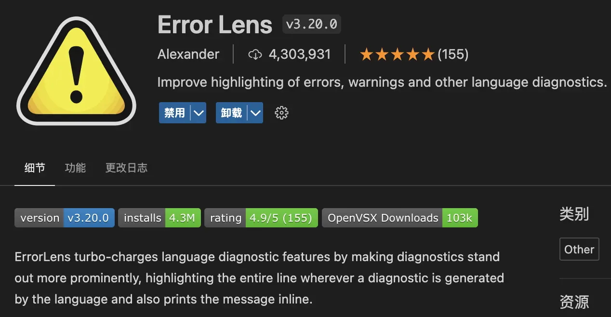Switch to the 功能 tab
This screenshot has height=317, width=611.
tap(75, 168)
